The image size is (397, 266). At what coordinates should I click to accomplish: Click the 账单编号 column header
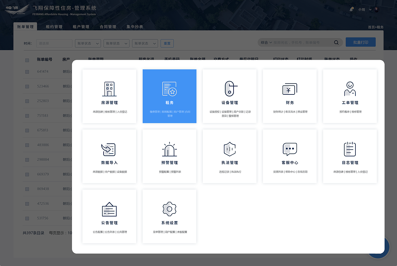coord(45,59)
